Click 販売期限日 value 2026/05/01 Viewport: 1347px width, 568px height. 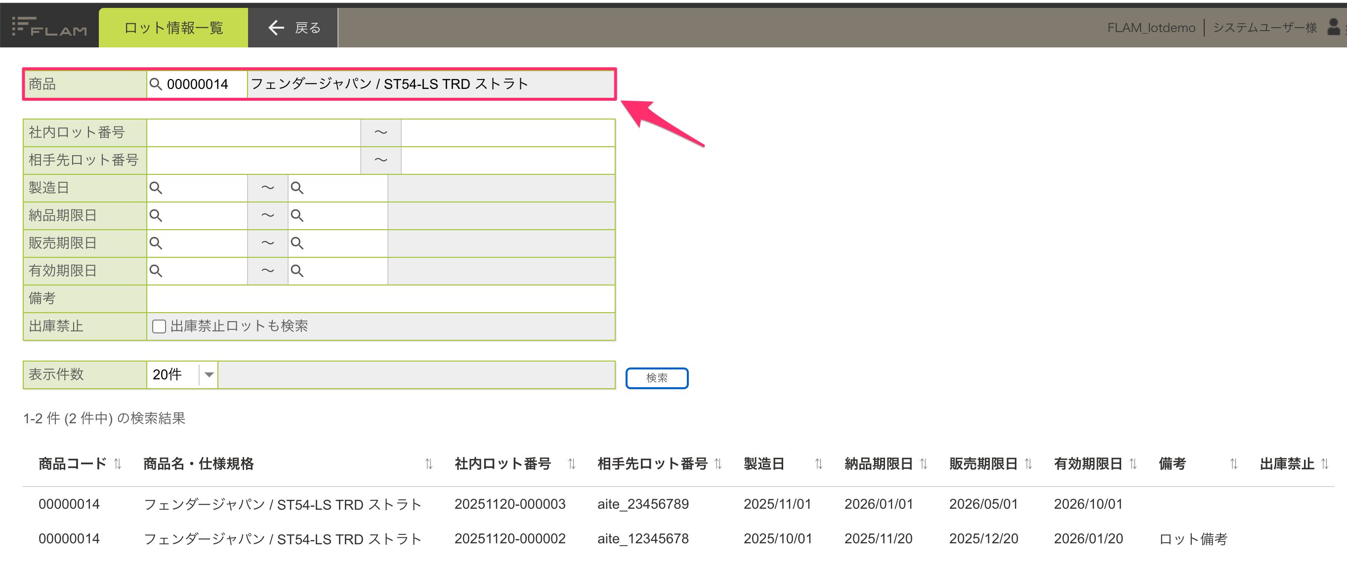tap(983, 504)
